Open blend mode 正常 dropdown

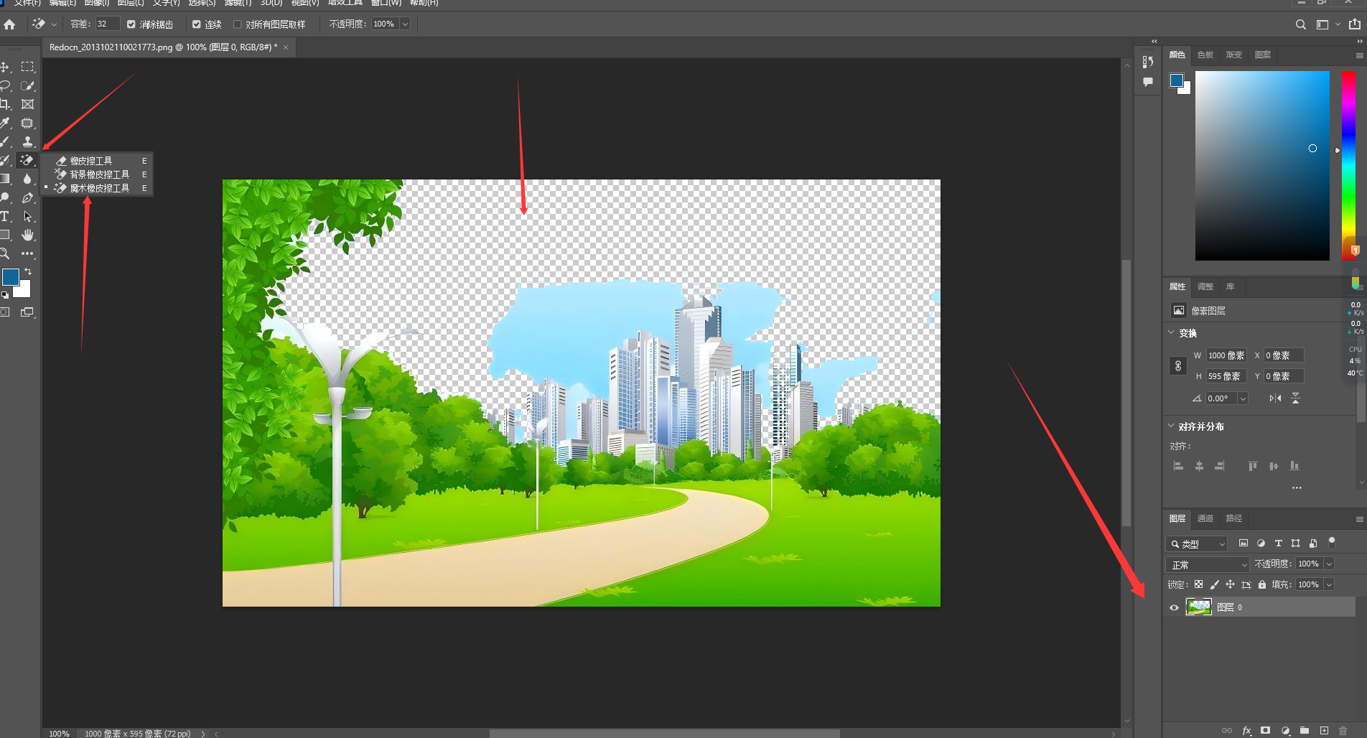click(1208, 565)
